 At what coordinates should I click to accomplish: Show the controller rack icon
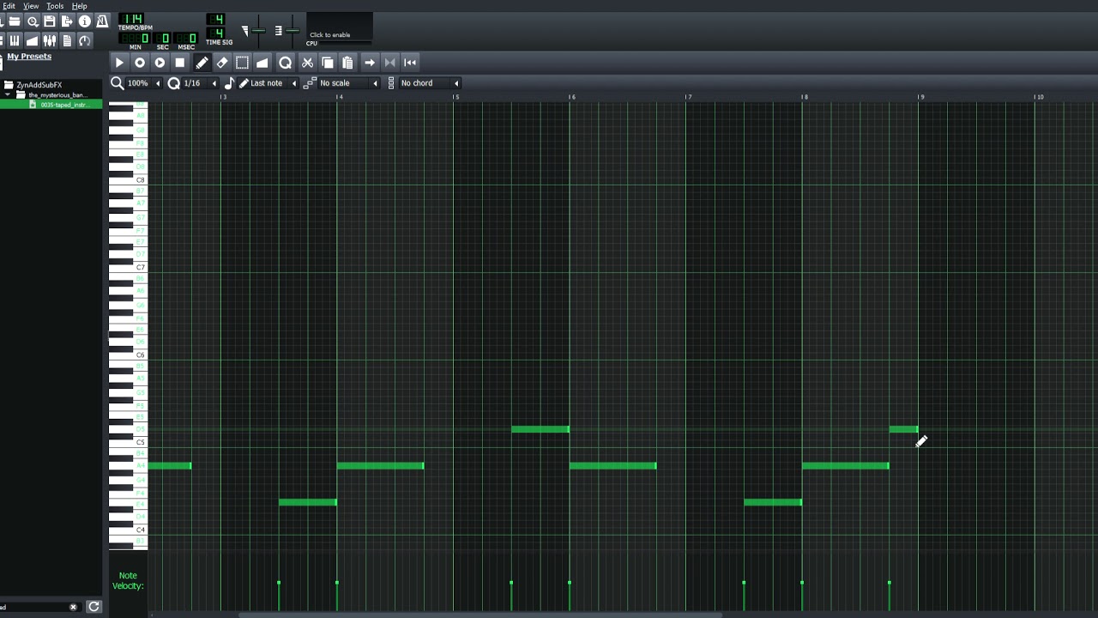point(84,40)
